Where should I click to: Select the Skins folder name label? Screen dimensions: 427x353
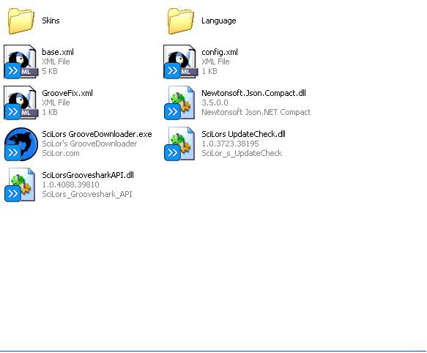point(51,21)
